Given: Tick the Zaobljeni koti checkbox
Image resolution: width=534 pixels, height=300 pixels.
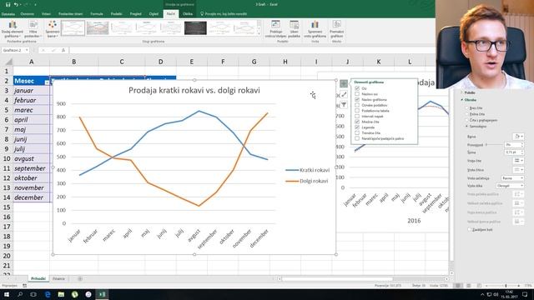Looking at the screenshot, I should [x=469, y=230].
